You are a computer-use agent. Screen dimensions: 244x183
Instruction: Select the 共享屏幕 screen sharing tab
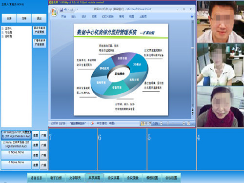coord(94,178)
